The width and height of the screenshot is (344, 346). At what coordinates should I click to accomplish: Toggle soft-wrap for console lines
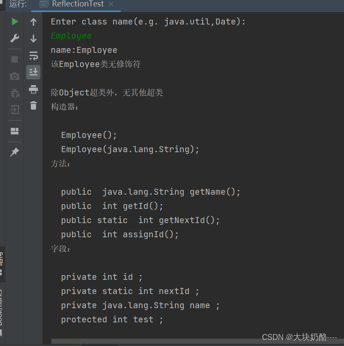(x=33, y=55)
